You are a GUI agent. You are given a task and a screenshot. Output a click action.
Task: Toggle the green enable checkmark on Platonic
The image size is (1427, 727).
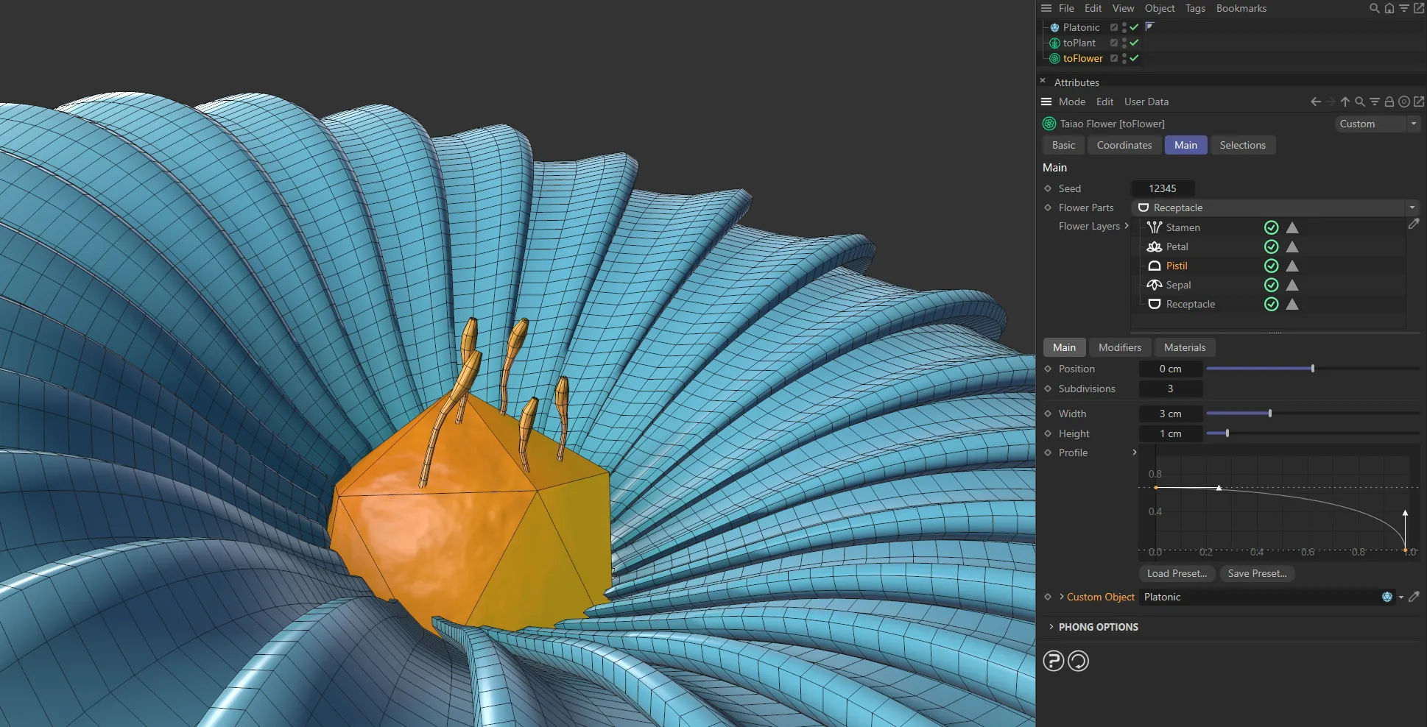(1133, 27)
